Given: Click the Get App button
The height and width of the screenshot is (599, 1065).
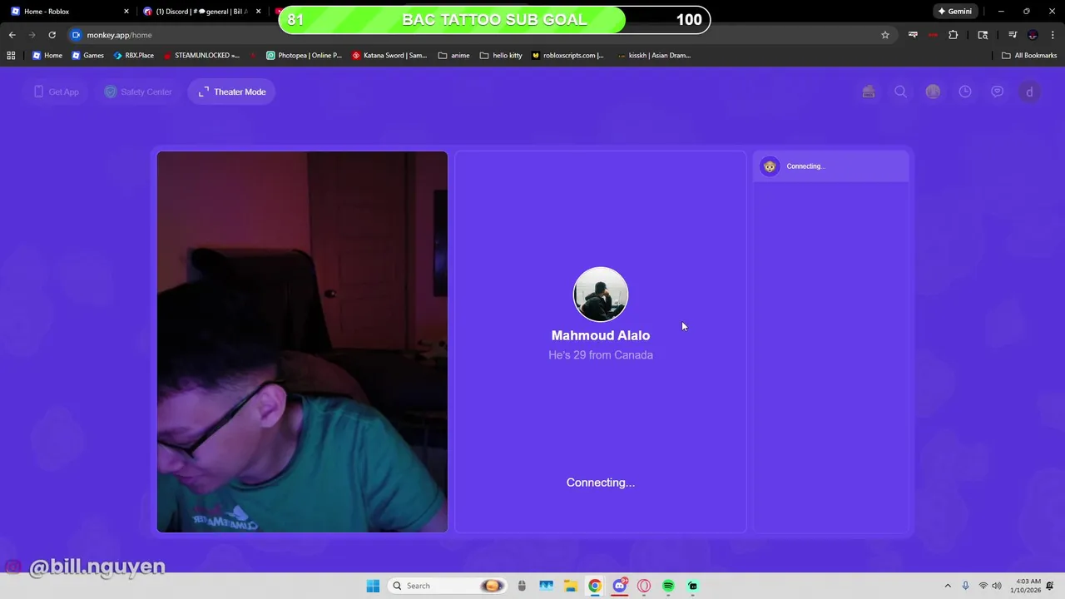Looking at the screenshot, I should [56, 92].
